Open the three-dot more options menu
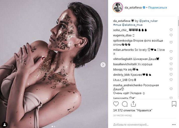This screenshot has height=128, width=179. [174, 124]
